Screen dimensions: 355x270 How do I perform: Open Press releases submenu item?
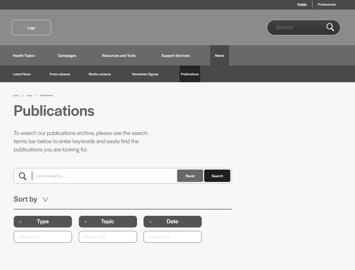click(x=60, y=74)
